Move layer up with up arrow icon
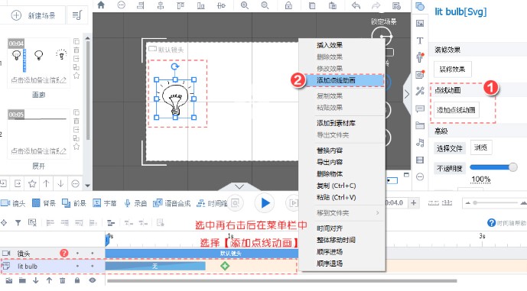This screenshot has height=291, width=527. tap(49, 280)
